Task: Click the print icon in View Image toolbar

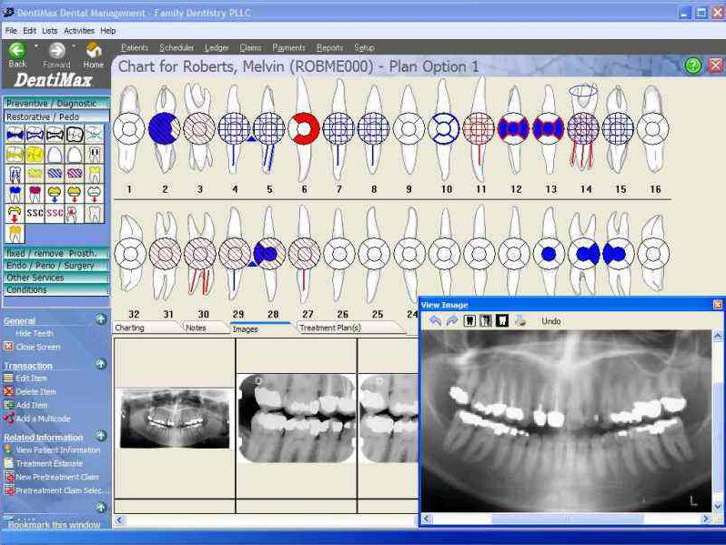Action: [x=519, y=320]
